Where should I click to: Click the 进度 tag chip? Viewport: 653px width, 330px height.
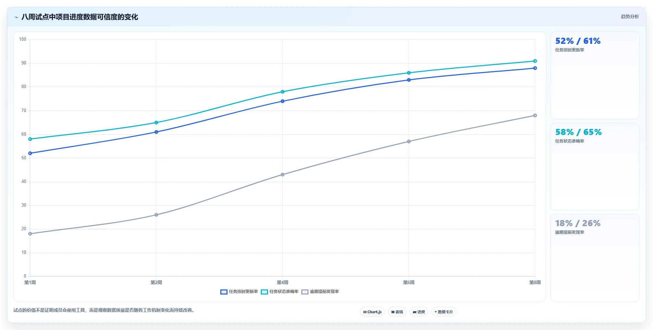tap(419, 312)
